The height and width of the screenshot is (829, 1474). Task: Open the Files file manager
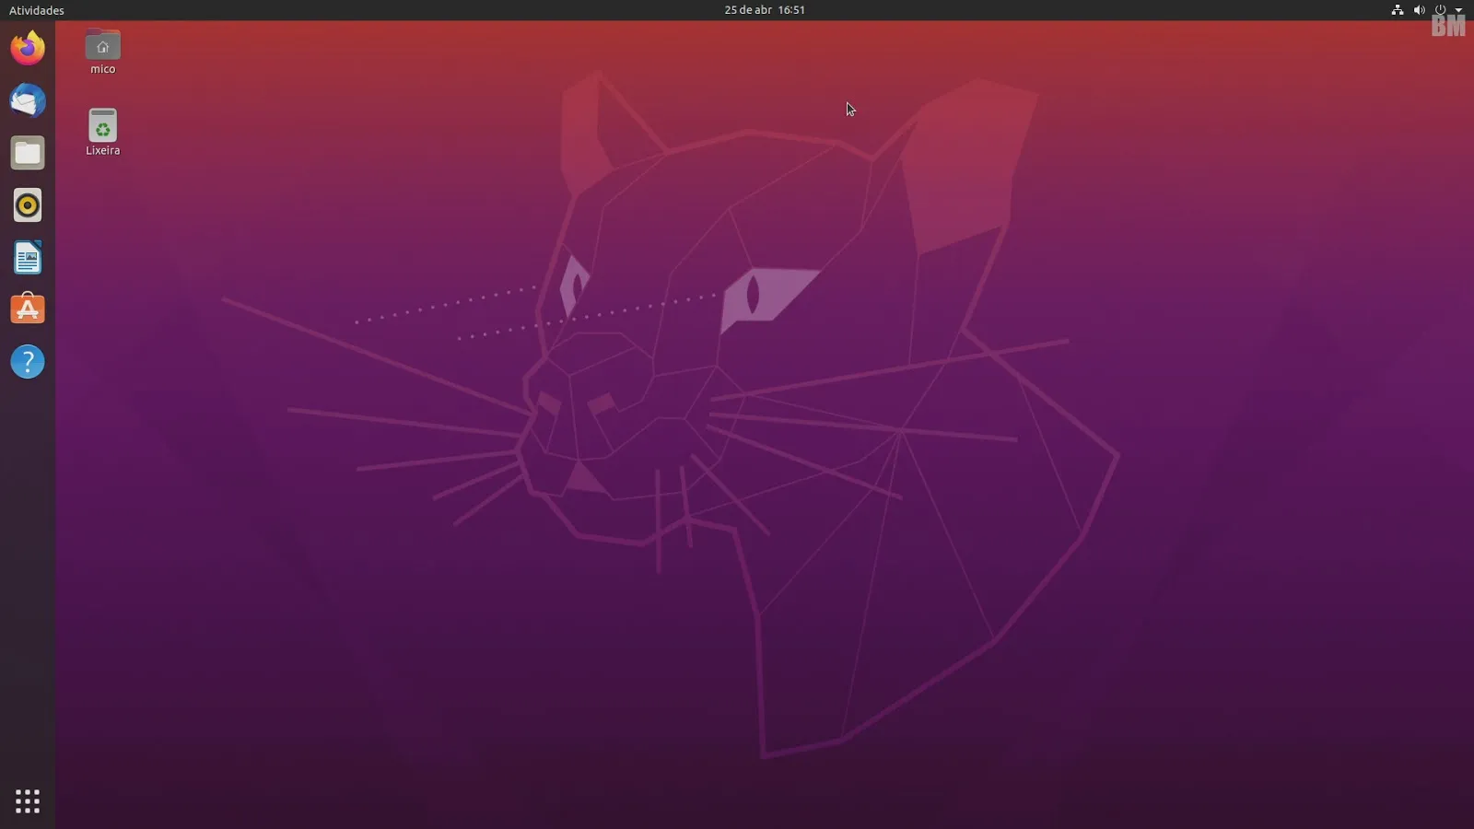coord(28,153)
